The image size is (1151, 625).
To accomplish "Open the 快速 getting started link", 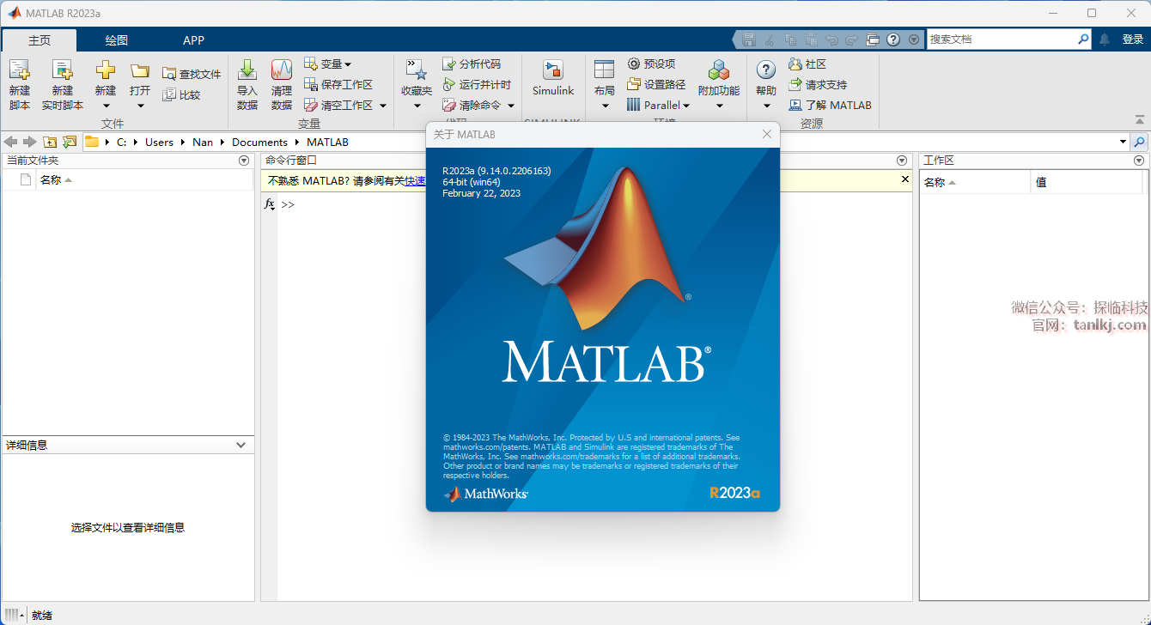I will click(x=416, y=181).
